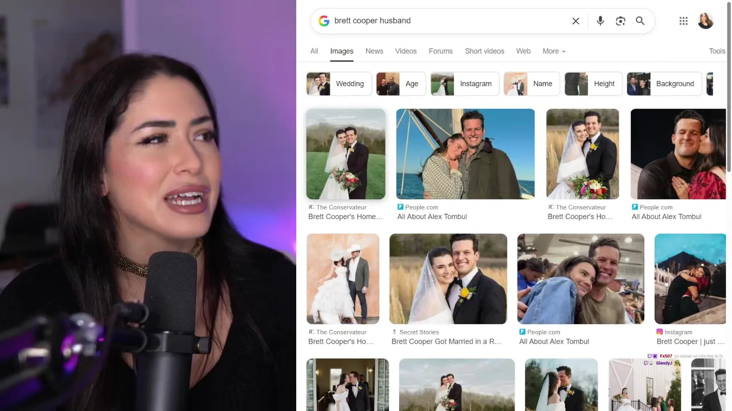Open bottom-row doorway wedding photo thumbnail
The height and width of the screenshot is (411, 732).
point(347,385)
